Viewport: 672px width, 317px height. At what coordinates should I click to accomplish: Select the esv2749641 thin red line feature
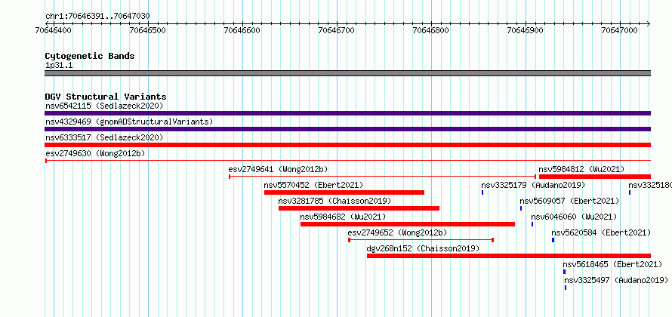[x=382, y=177]
